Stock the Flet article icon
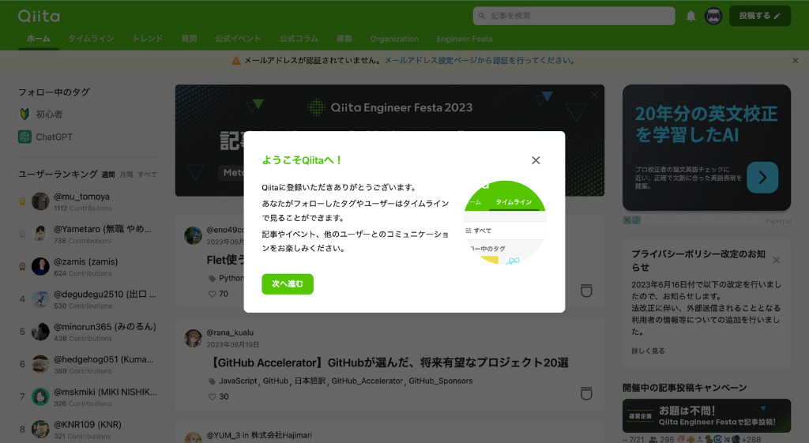The image size is (809, 443). pyautogui.click(x=586, y=291)
